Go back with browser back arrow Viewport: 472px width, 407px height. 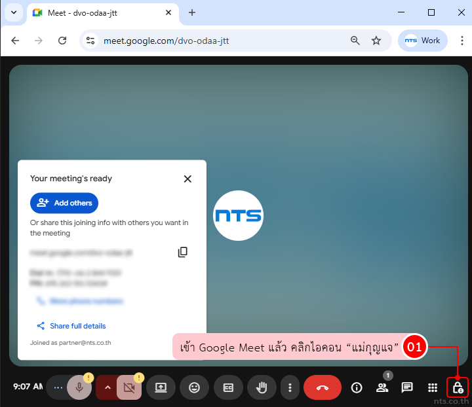pyautogui.click(x=15, y=41)
